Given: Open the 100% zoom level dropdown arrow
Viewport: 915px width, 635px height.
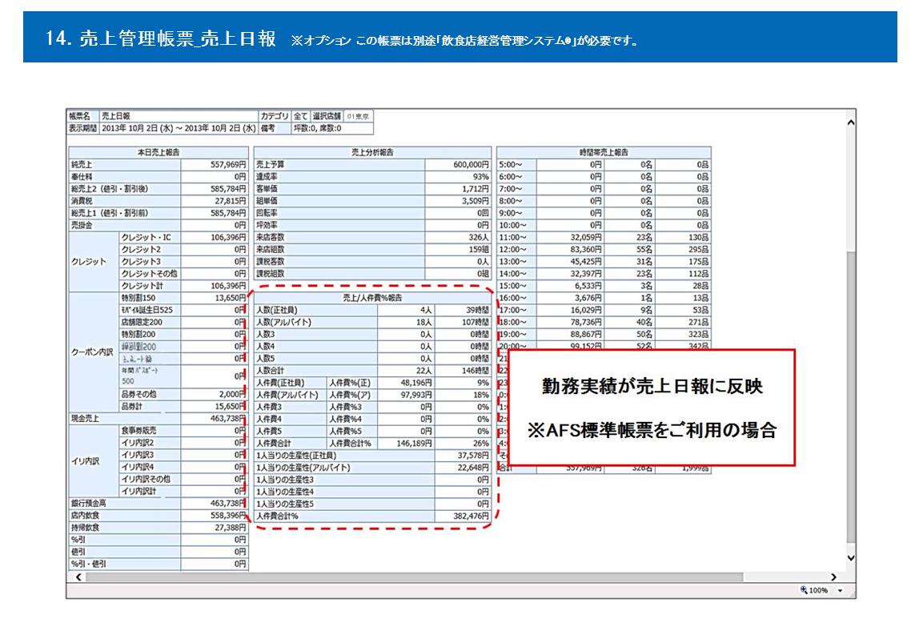Looking at the screenshot, I should [x=841, y=591].
